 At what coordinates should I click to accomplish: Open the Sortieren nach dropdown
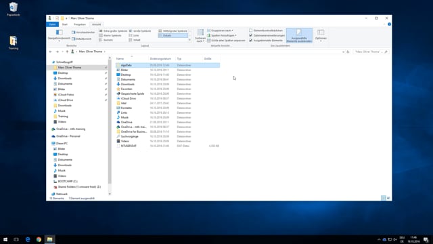[x=200, y=36]
